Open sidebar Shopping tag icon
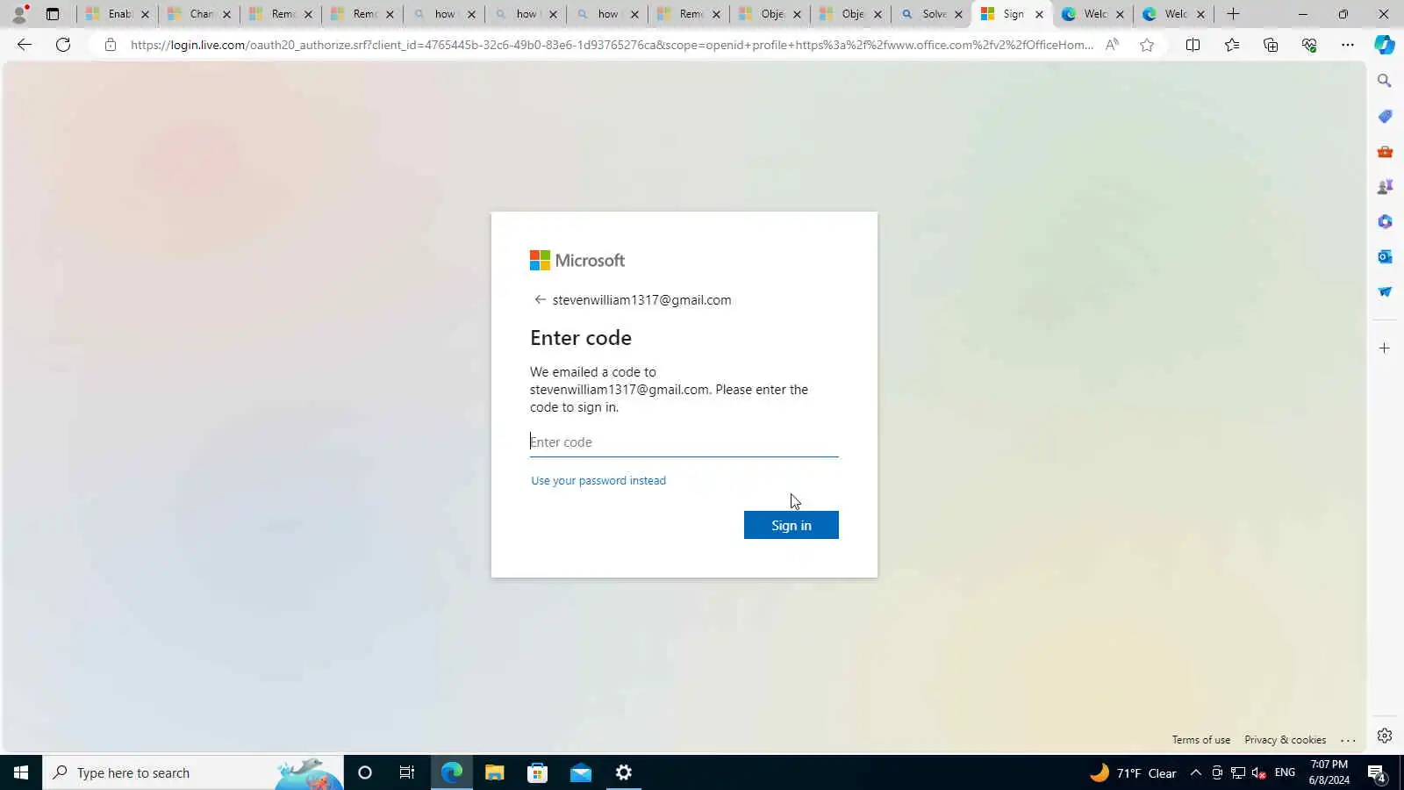 (1385, 116)
